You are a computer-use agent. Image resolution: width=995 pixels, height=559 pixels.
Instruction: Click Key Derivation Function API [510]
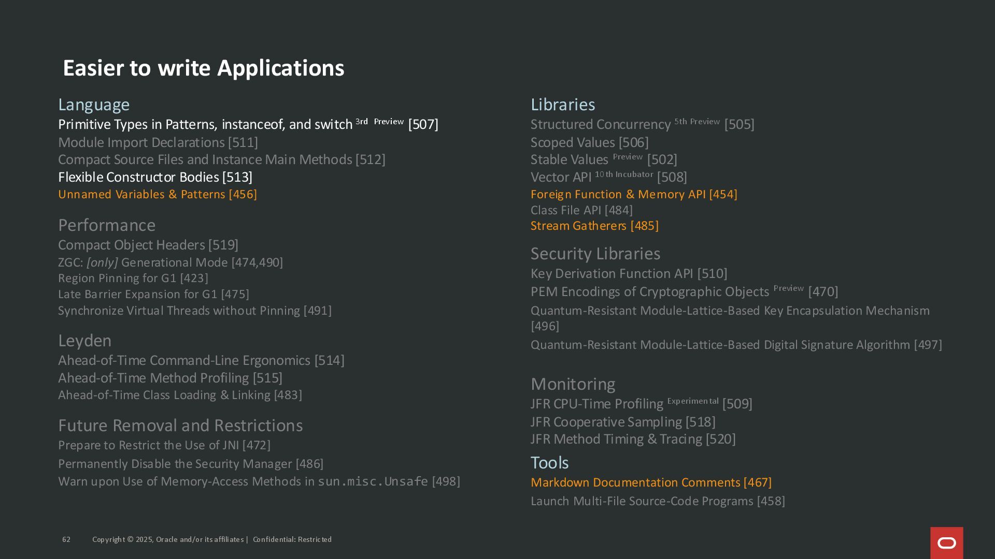tap(629, 274)
